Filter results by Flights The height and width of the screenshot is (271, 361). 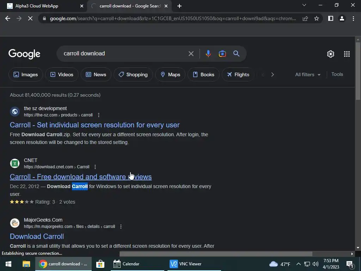(238, 74)
